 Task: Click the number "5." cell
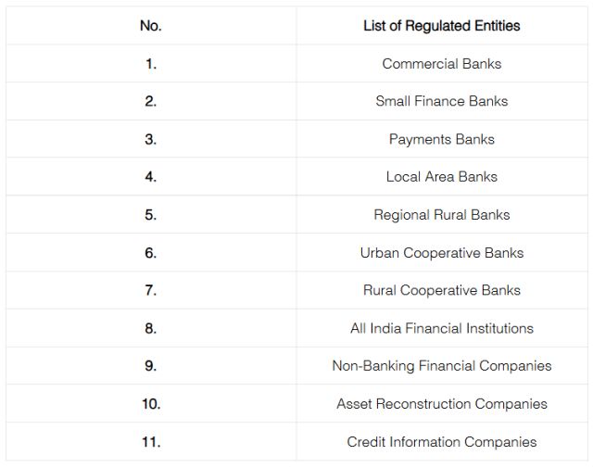150,215
